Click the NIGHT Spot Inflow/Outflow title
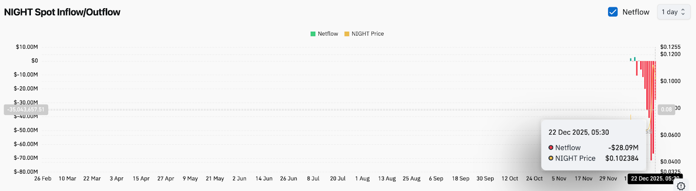The height and width of the screenshot is (191, 696). pyautogui.click(x=62, y=12)
